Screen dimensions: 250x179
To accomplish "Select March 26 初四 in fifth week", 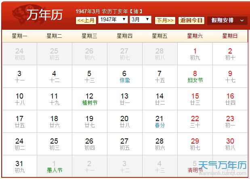I will [90, 144].
